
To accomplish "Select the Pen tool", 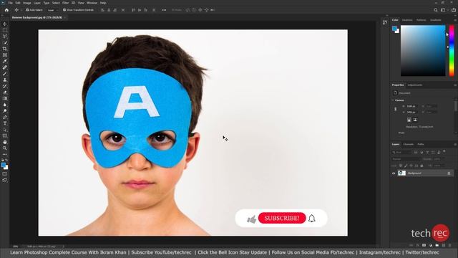I will (x=5, y=118).
